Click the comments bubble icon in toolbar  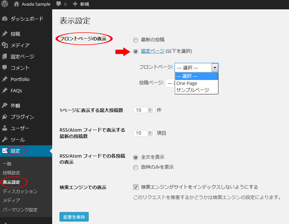59,4
